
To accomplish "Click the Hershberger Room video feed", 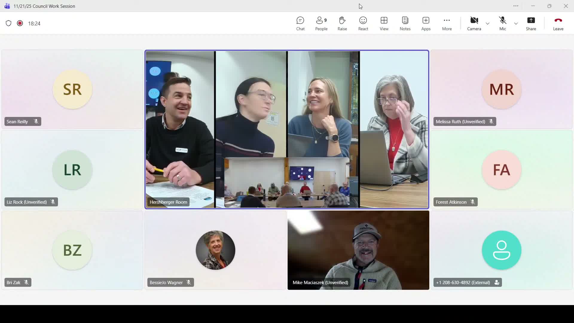I will [287, 129].
